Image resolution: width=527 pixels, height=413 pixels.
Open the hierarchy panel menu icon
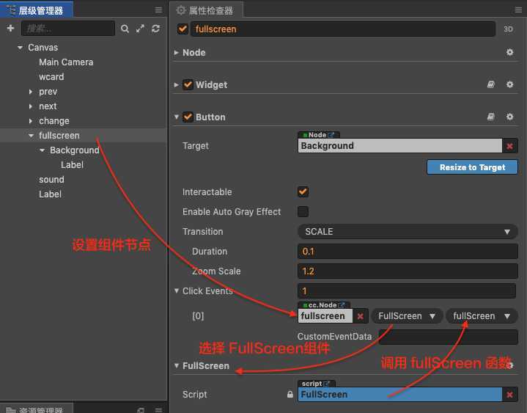coord(158,10)
